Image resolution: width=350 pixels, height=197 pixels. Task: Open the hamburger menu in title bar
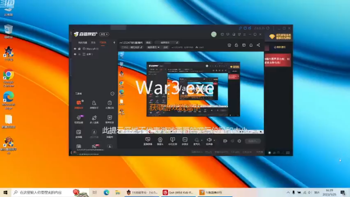[245, 35]
